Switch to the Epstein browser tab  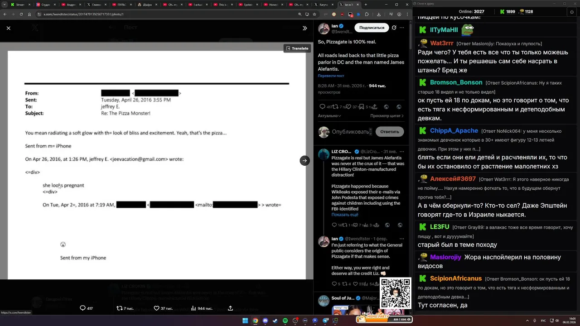pyautogui.click(x=248, y=5)
